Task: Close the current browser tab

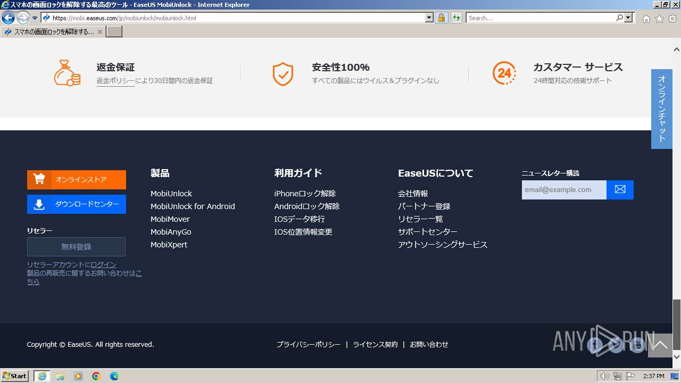Action: click(100, 31)
